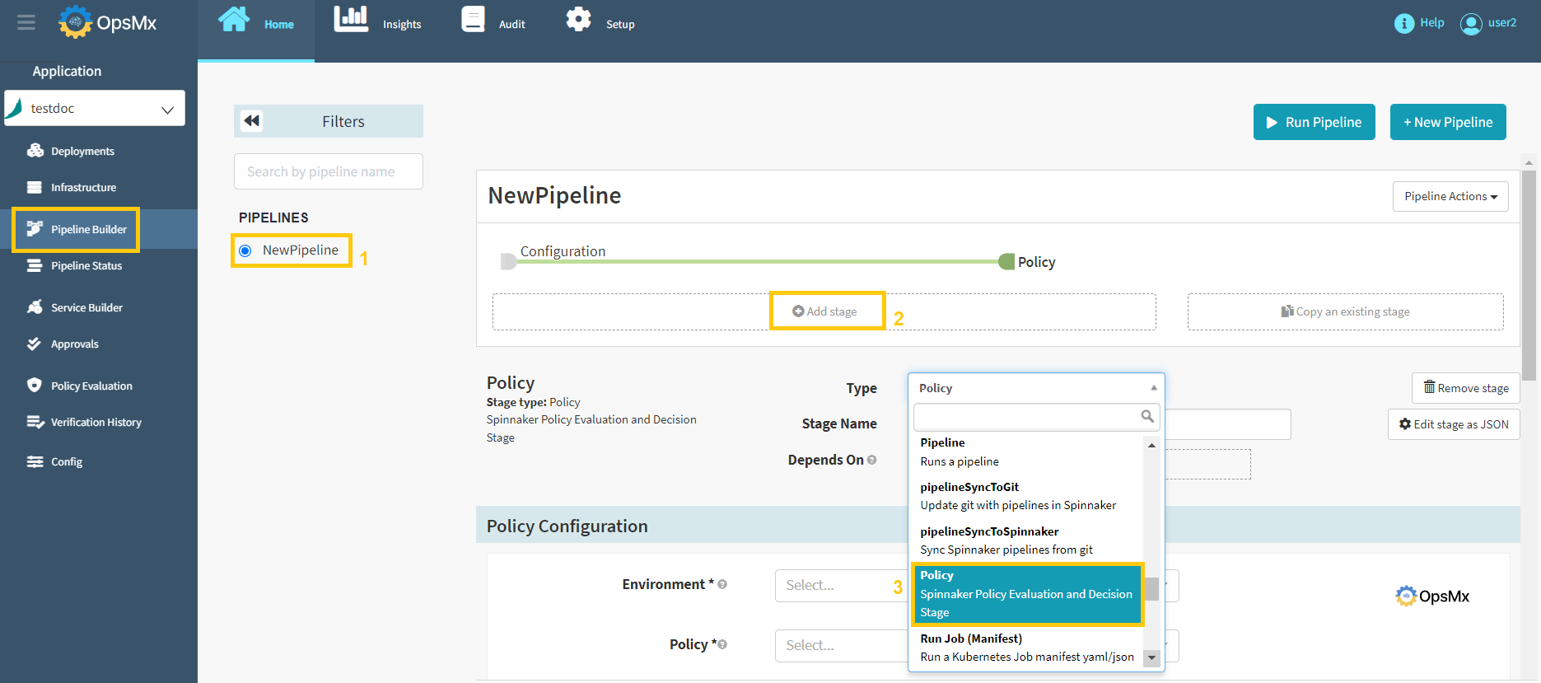Open the Setup gear icon

(x=578, y=19)
